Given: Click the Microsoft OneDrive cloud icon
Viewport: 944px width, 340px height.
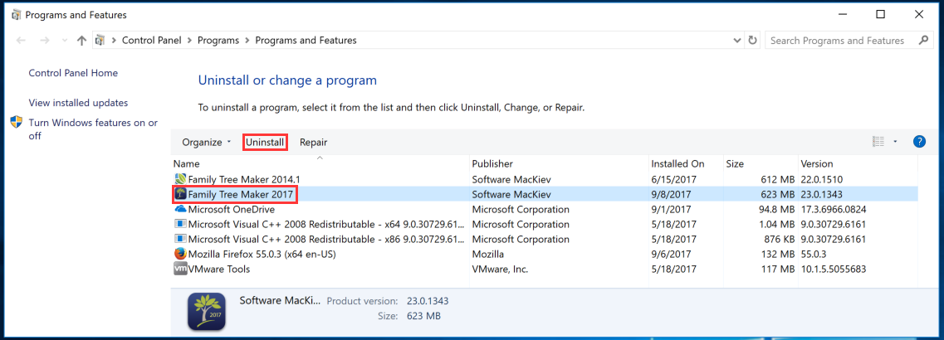Looking at the screenshot, I should [x=180, y=210].
